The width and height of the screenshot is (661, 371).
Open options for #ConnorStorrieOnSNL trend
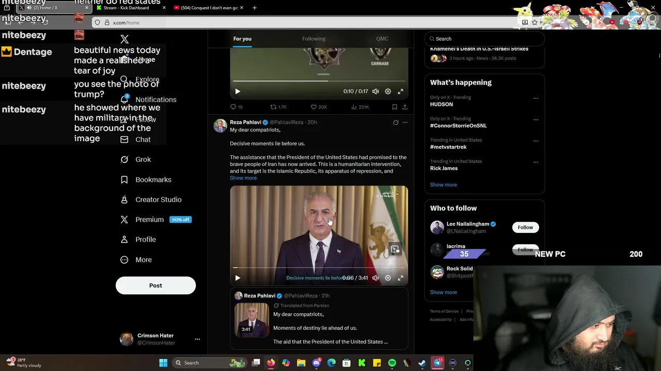[536, 120]
